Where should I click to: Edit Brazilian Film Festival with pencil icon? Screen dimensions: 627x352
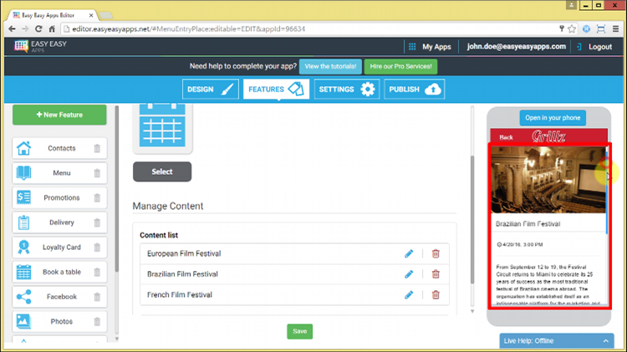click(409, 274)
